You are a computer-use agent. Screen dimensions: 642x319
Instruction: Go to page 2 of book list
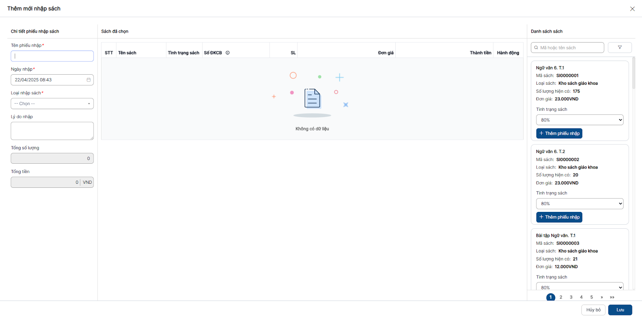tap(561, 297)
